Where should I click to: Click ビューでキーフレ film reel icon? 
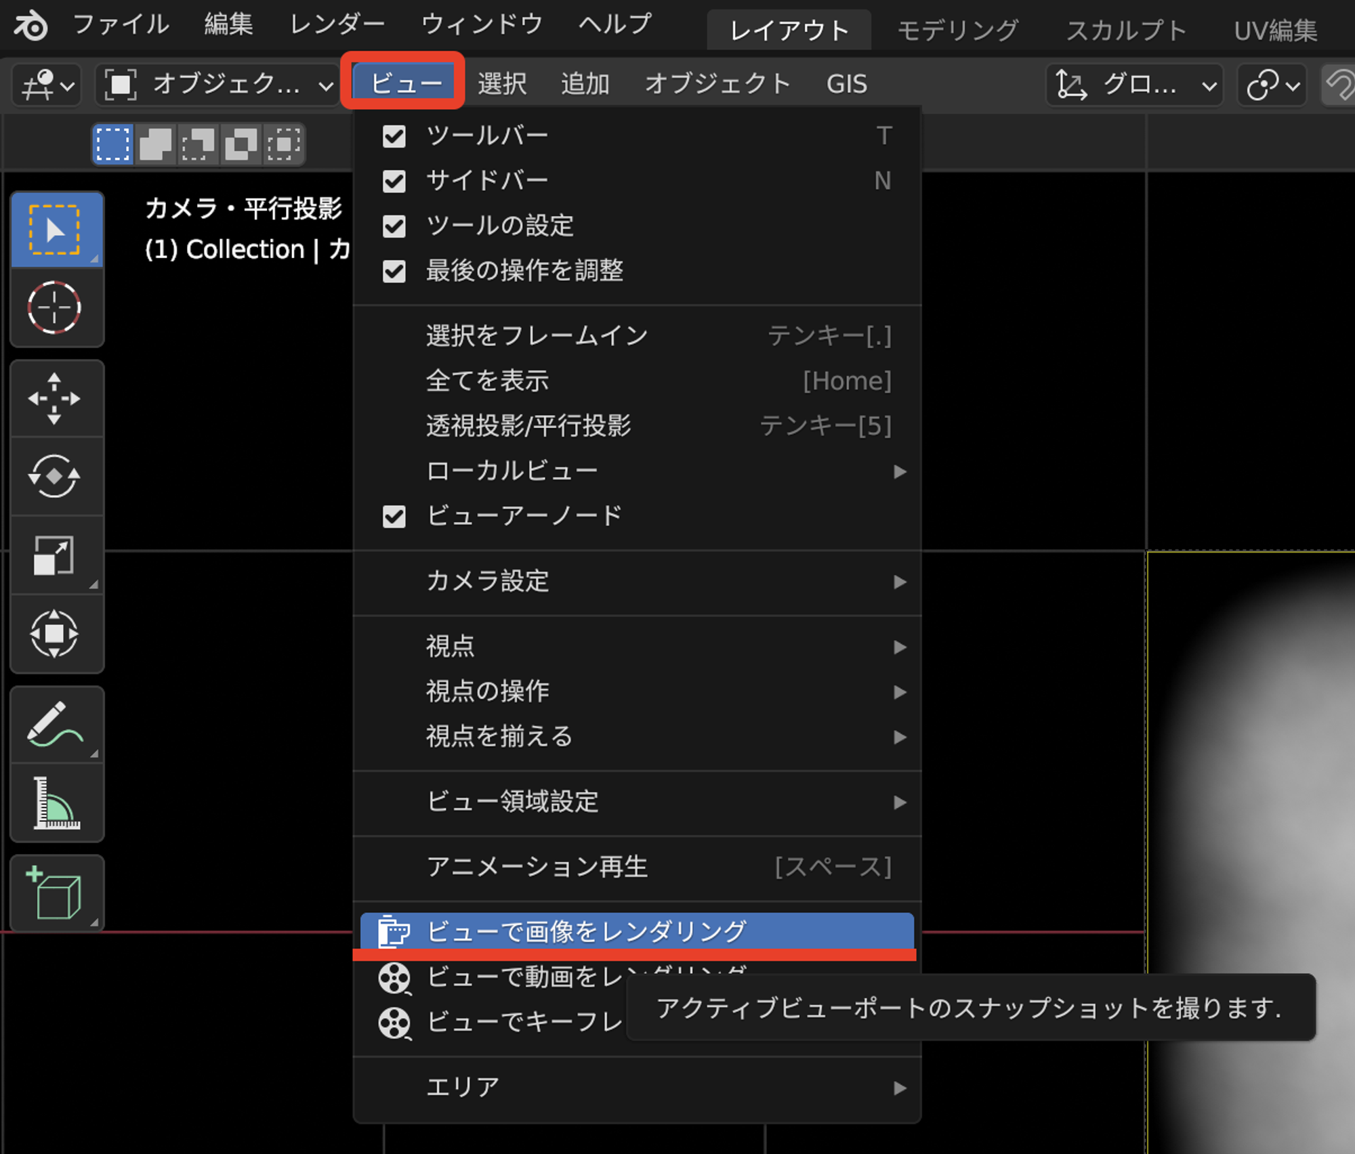(394, 1023)
